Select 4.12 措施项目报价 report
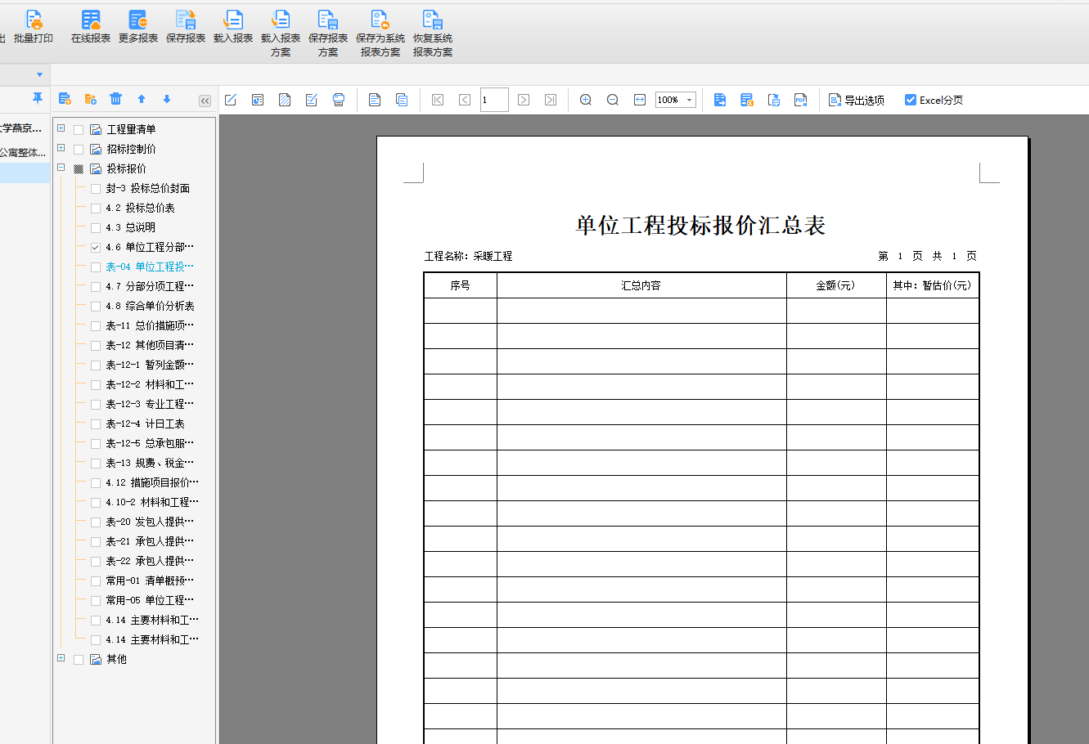This screenshot has height=744, width=1089. [152, 482]
